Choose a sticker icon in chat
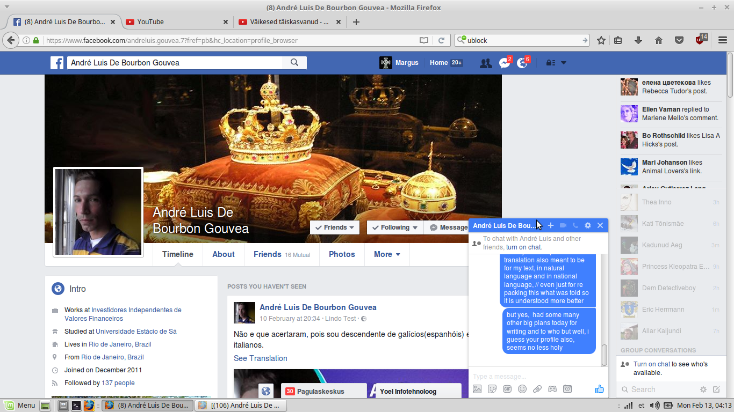 (492, 389)
